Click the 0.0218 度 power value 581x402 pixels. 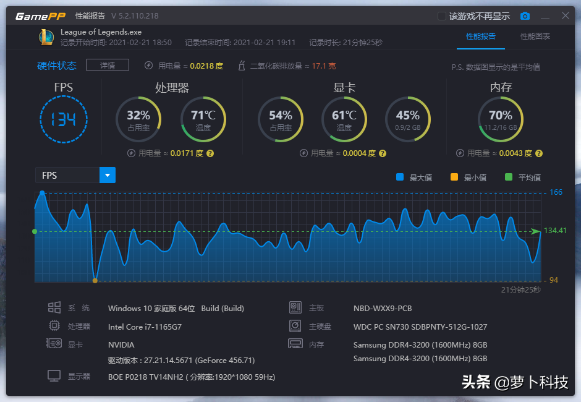206,66
